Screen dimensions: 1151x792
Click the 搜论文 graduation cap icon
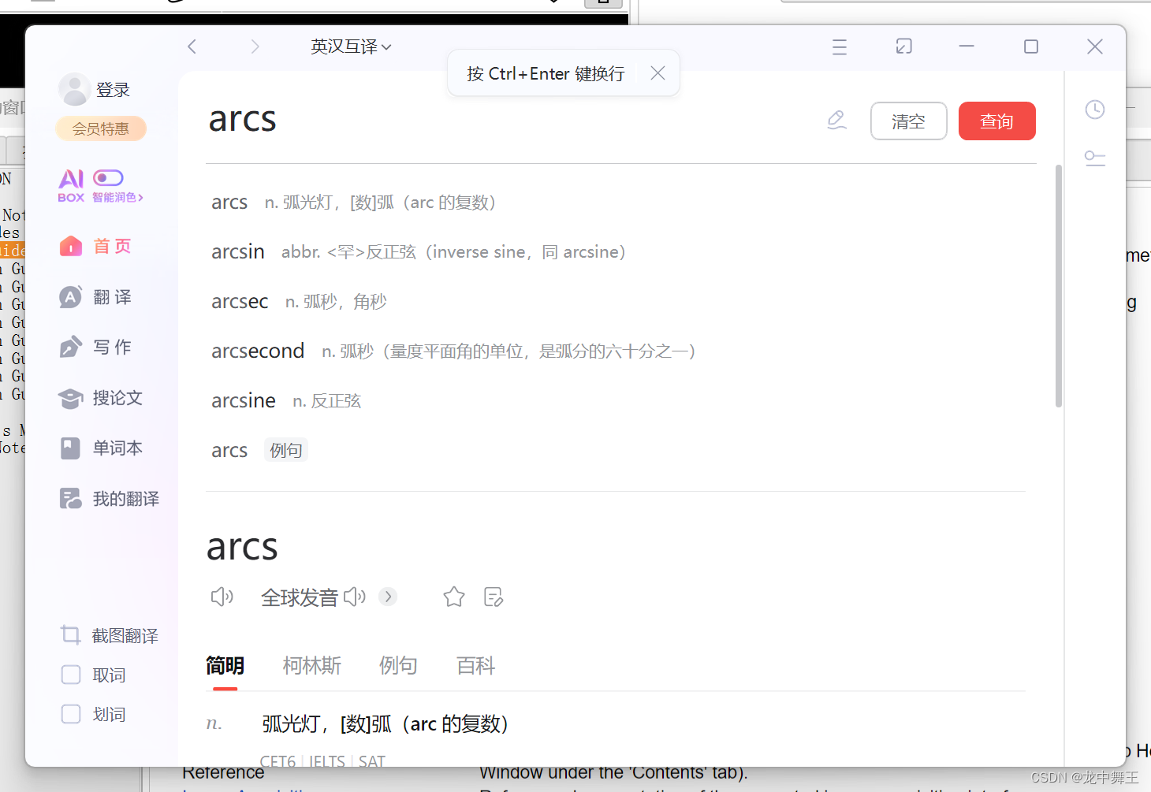click(x=71, y=399)
